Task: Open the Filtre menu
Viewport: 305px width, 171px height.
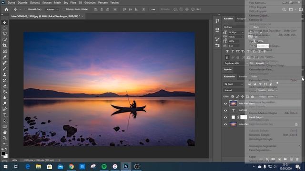Action: [73, 3]
